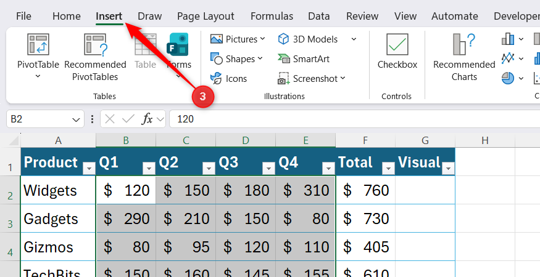
Task: Open the Visual column filter
Action: pos(449,169)
